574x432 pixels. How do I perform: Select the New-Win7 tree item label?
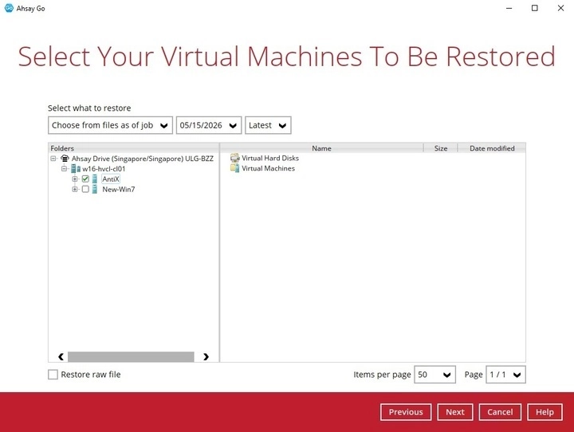[x=119, y=189]
